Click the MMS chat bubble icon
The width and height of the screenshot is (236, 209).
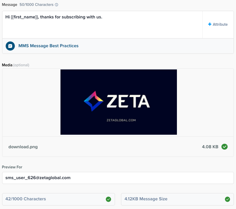(10, 46)
